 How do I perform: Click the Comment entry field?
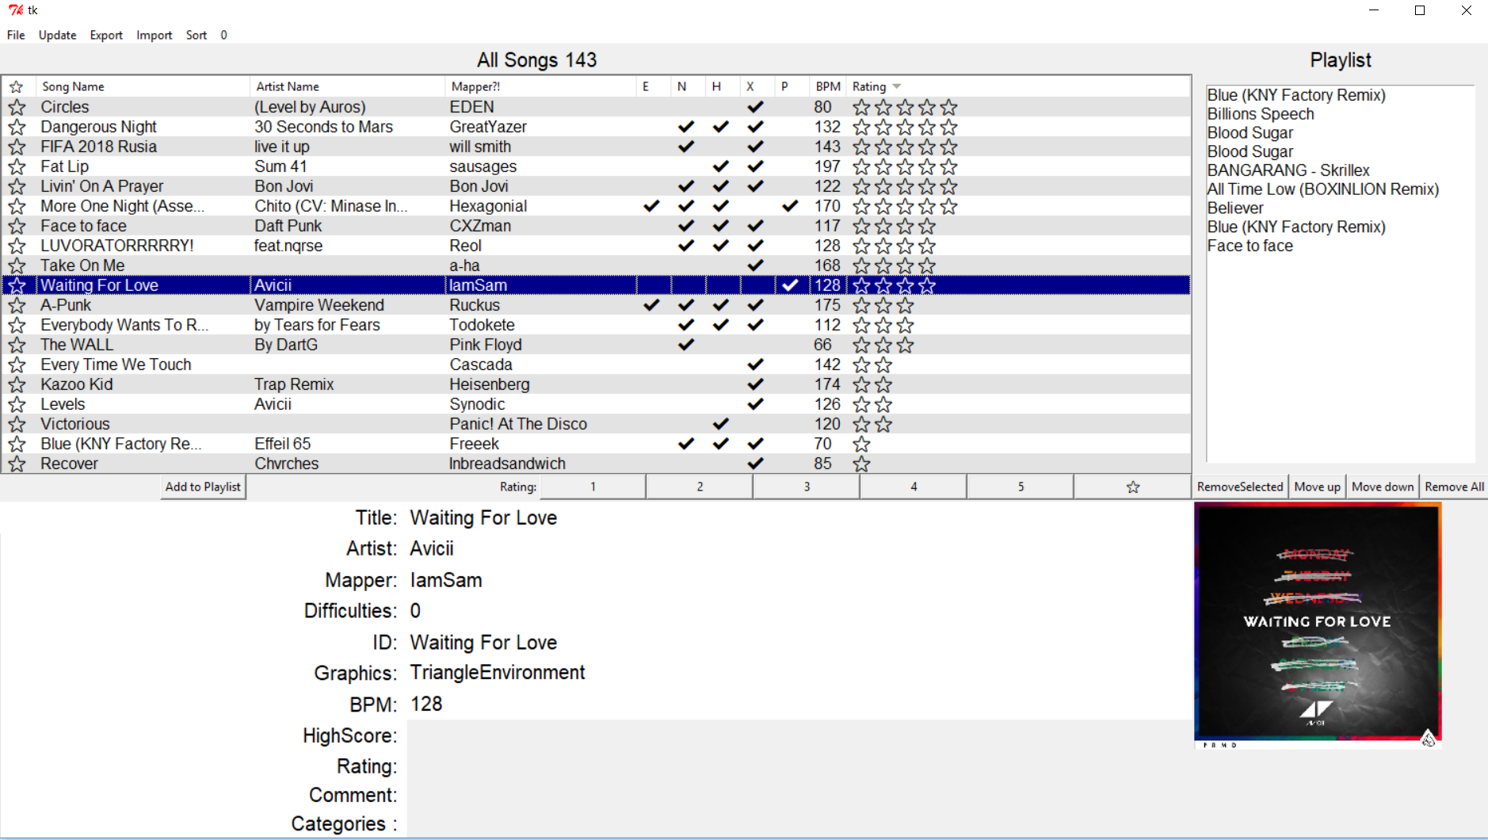(799, 795)
